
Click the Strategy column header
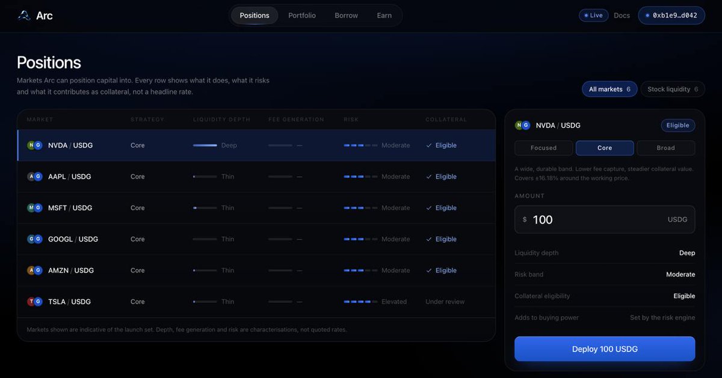(147, 120)
